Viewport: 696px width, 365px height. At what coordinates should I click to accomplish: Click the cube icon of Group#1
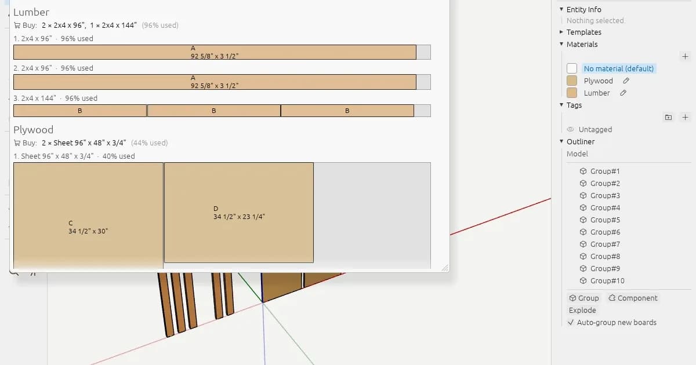(x=583, y=171)
